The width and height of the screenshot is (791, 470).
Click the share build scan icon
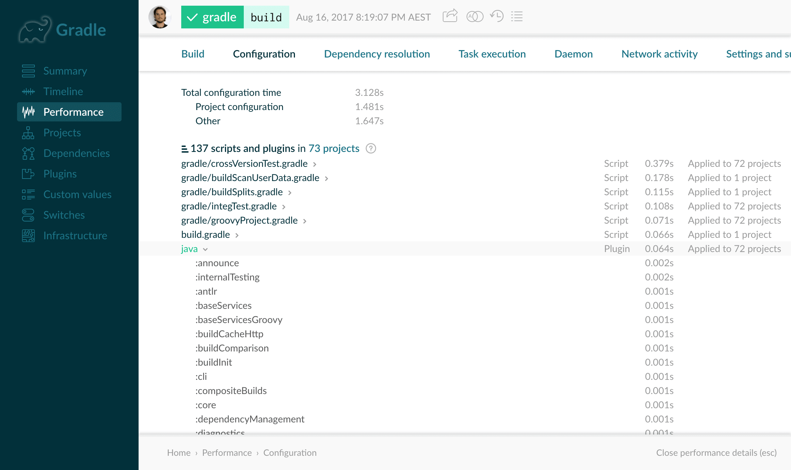450,16
